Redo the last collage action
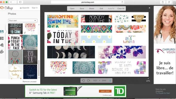This screenshot has height=99, width=176. pyautogui.click(x=89, y=81)
